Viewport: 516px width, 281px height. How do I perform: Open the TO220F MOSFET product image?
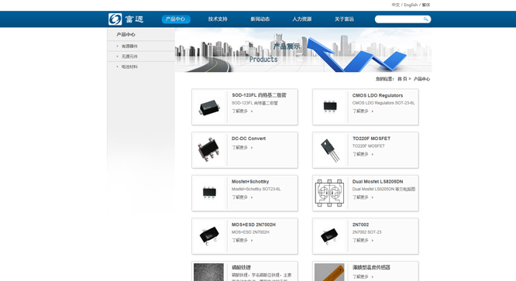point(330,150)
